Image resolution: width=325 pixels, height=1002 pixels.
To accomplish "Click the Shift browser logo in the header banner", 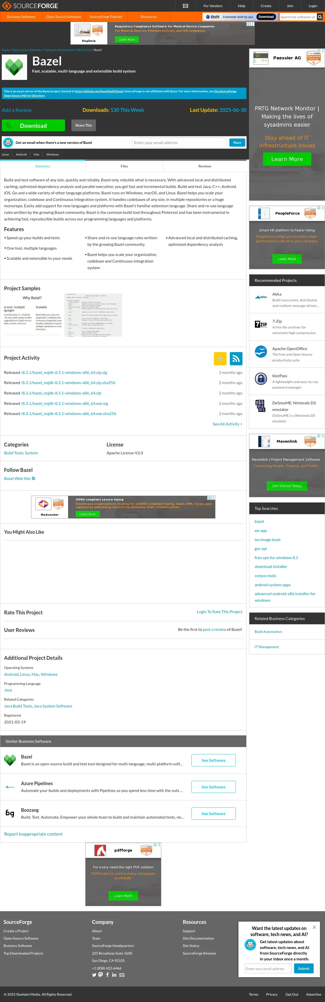I will (x=212, y=17).
